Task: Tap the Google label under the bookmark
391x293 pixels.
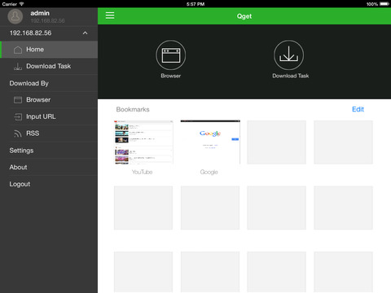Action: click(x=209, y=172)
